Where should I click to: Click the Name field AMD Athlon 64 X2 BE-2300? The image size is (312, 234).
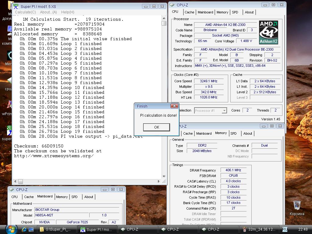(225, 25)
